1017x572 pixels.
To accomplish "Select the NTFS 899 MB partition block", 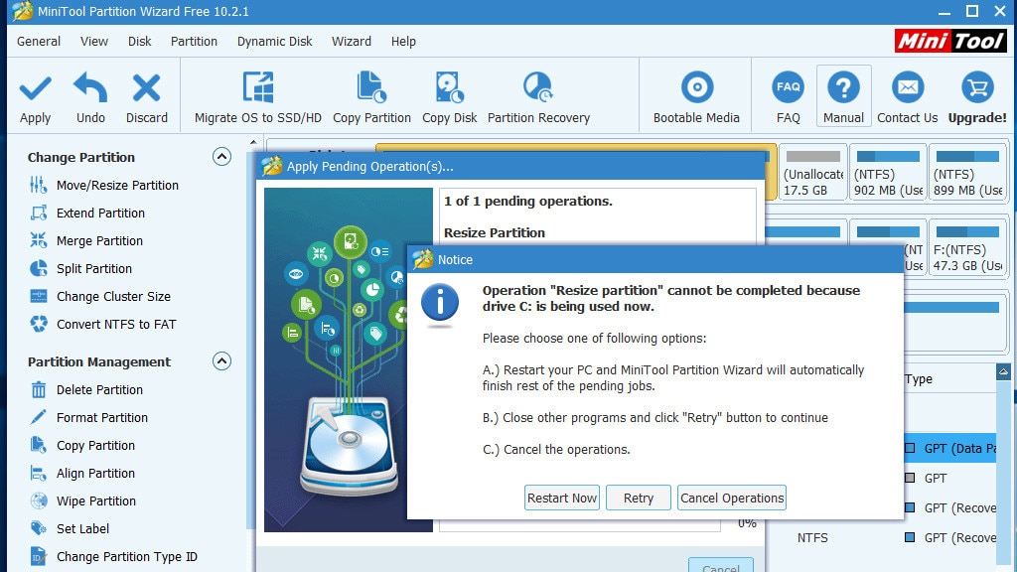I will coord(967,173).
